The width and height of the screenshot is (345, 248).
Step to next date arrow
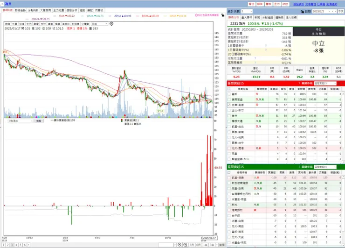point(335,11)
